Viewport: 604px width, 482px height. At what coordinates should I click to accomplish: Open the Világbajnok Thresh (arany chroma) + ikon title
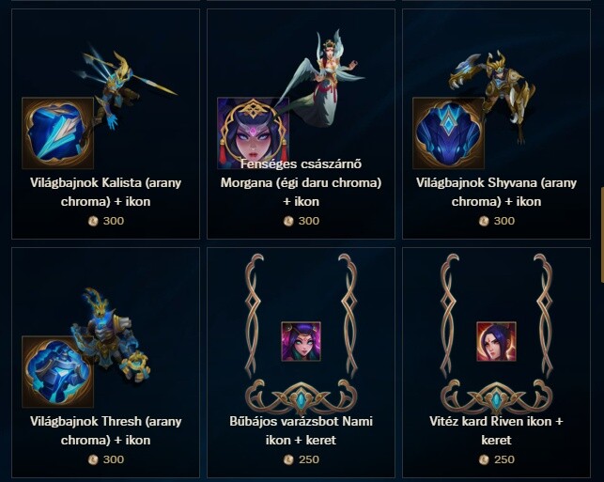105,430
